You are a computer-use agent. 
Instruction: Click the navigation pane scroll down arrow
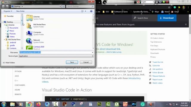(22, 48)
